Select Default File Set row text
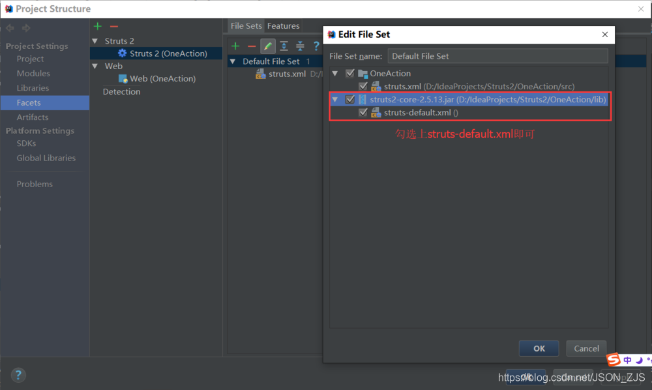This screenshot has height=390, width=652. (x=271, y=61)
